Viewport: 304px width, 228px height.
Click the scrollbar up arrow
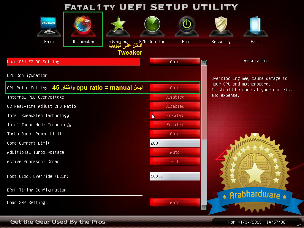click(x=204, y=63)
